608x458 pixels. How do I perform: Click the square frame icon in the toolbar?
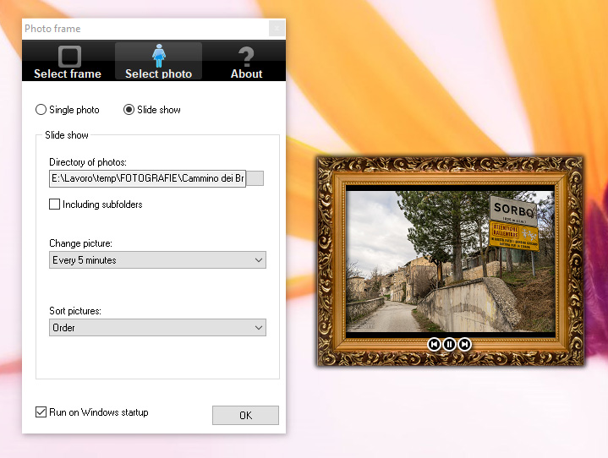[x=68, y=56]
